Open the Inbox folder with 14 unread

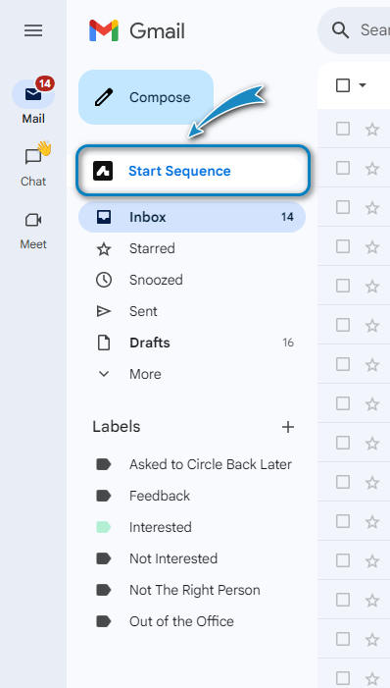(191, 217)
